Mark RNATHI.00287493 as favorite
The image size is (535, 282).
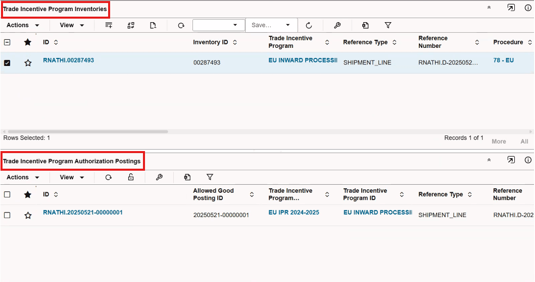(28, 63)
